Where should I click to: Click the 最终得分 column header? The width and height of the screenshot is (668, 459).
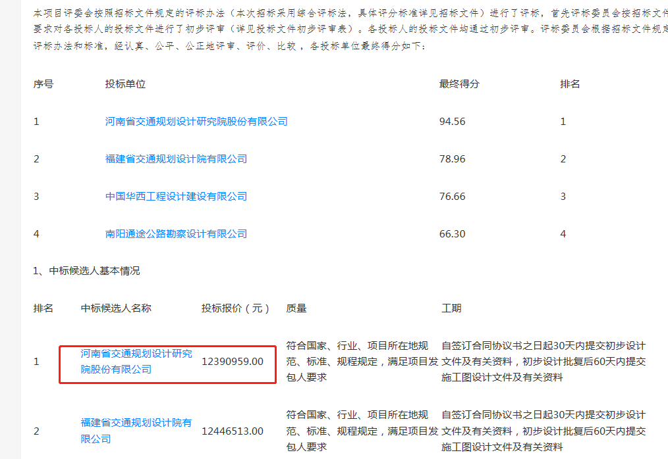[459, 84]
